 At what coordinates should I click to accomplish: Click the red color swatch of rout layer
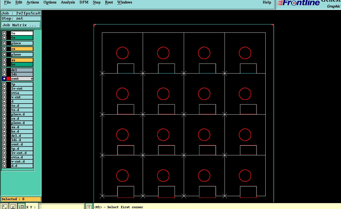[x=9, y=79]
